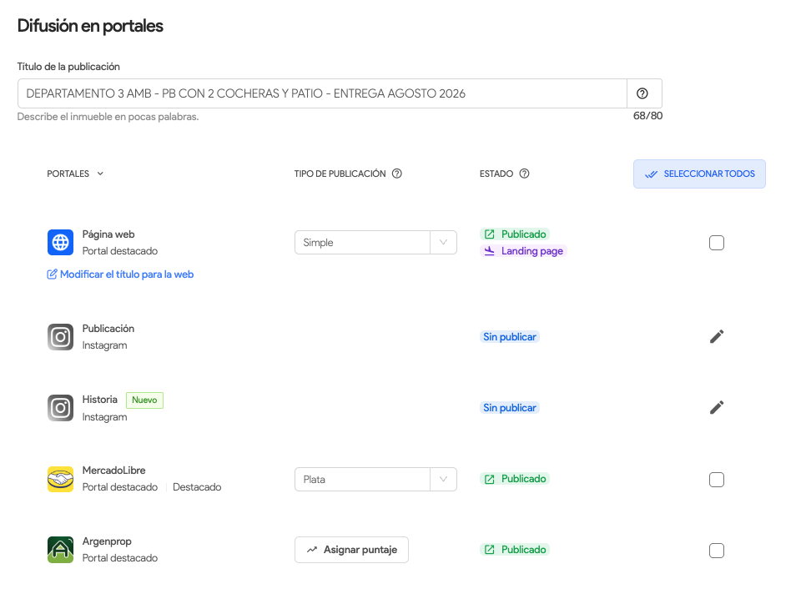Open the Simple publication type dropdown
This screenshot has height=594, width=811.
click(375, 243)
